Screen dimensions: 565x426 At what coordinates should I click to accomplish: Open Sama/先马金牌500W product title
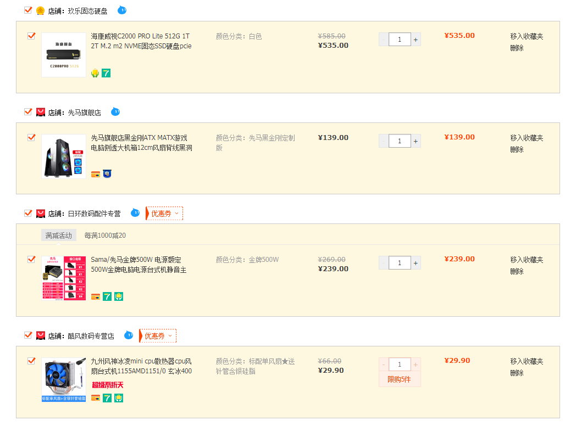point(139,265)
